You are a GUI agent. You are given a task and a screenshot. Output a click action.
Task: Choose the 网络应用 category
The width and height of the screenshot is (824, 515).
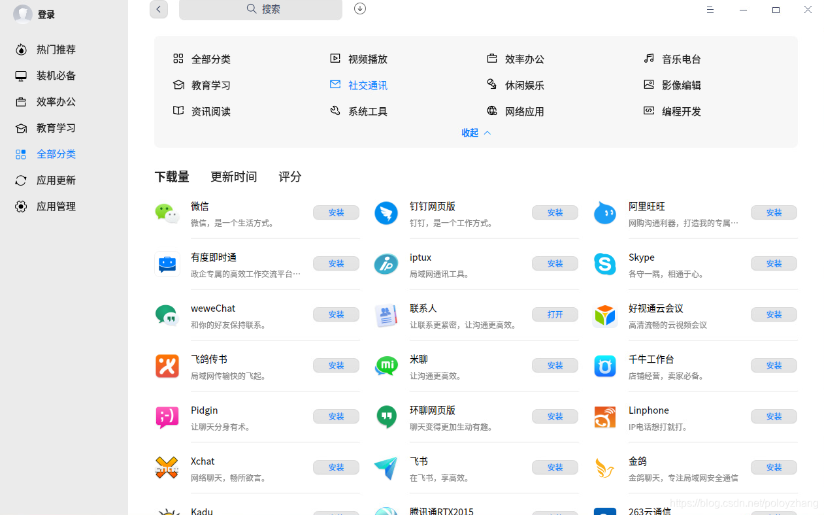click(x=516, y=111)
